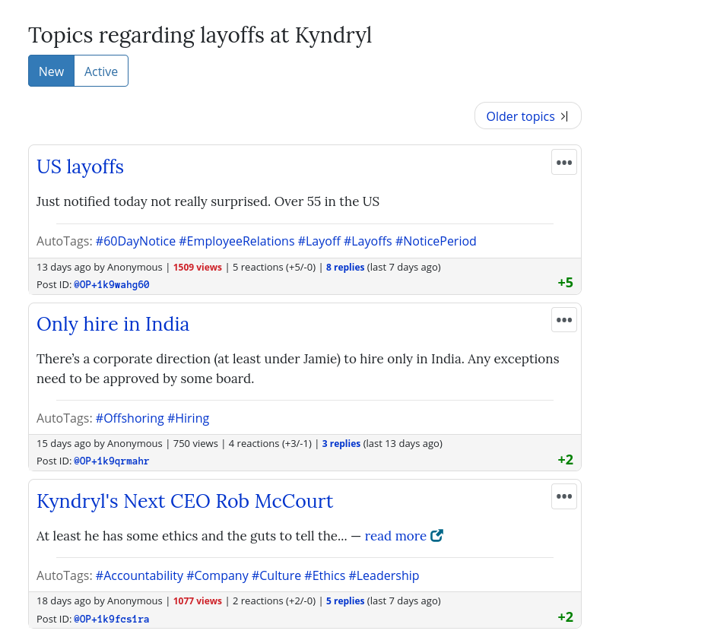Open Kyndryl's Next CEO Rob McCourt topic
The height and width of the screenshot is (637, 714).
[185, 501]
